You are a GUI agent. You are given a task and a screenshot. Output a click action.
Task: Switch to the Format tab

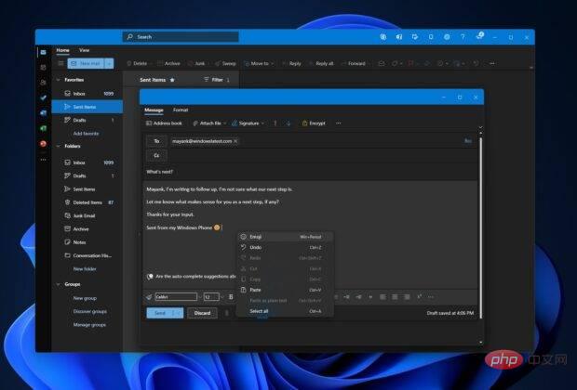click(x=180, y=110)
